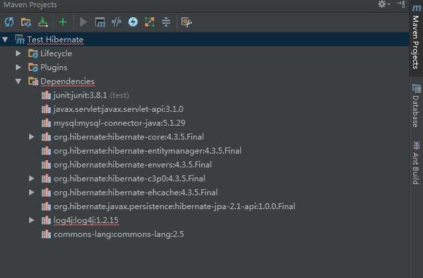Select hibernate-ehcache:4.3.5.Final dependency text
The height and width of the screenshot is (278, 423).
click(x=136, y=193)
